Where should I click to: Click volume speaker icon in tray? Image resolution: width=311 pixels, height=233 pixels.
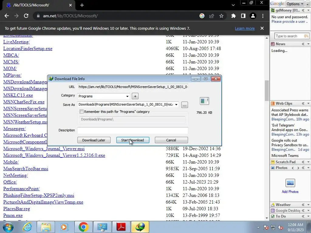tap(280, 227)
